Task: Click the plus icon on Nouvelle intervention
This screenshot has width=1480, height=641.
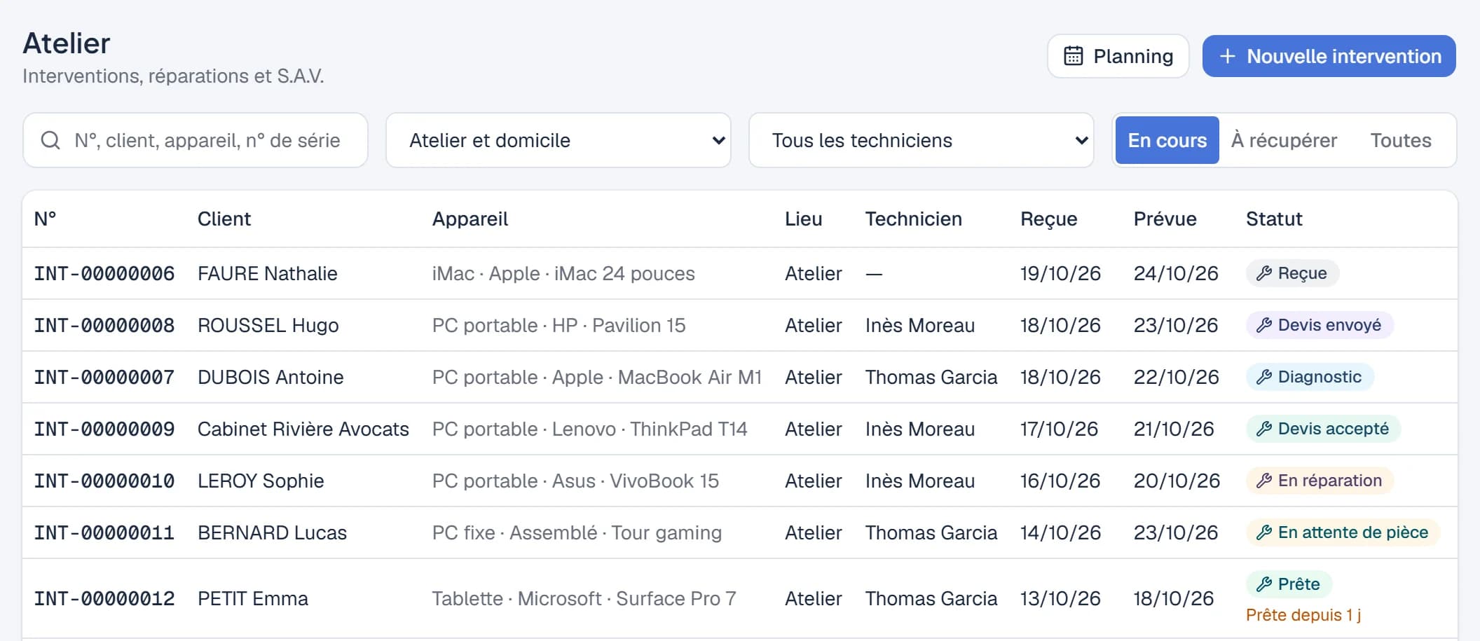Action: click(x=1227, y=56)
